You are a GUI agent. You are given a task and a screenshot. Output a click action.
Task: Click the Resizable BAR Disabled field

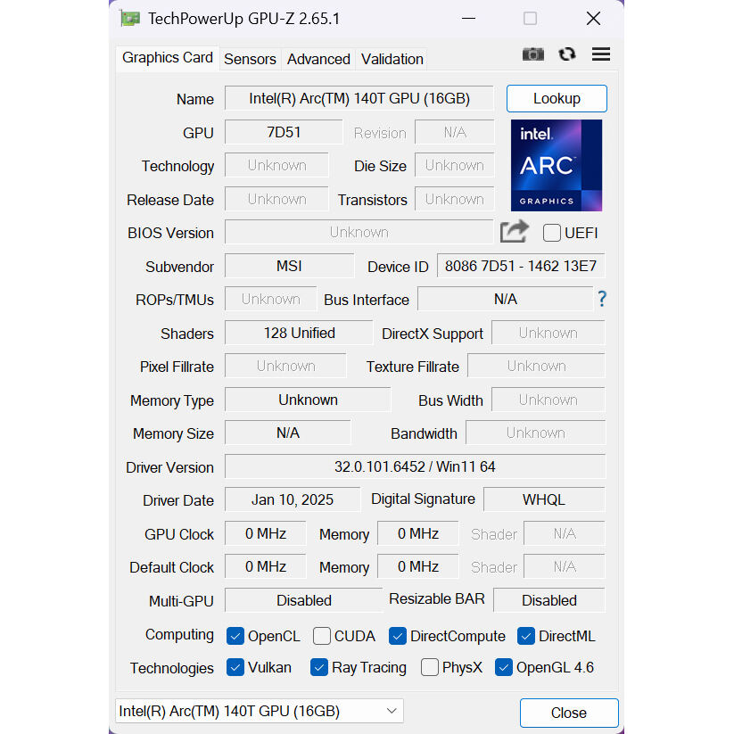549,600
